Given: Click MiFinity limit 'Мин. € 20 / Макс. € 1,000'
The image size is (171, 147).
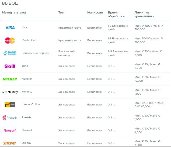Looking at the screenshot, I should tap(147, 92).
